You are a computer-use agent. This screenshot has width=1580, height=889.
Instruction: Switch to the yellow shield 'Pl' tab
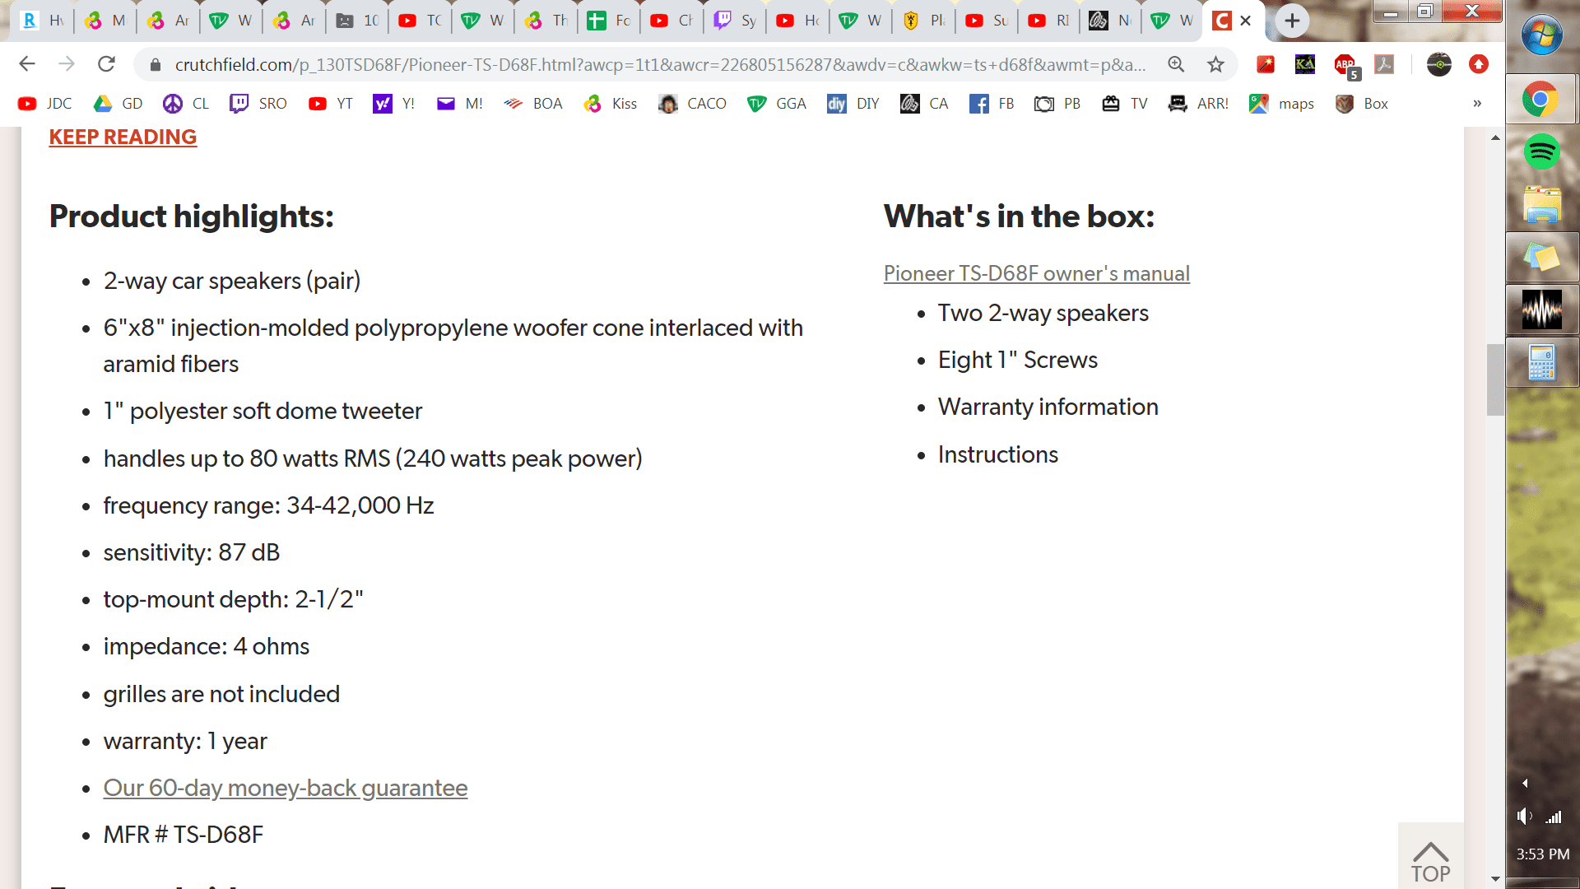tap(923, 21)
